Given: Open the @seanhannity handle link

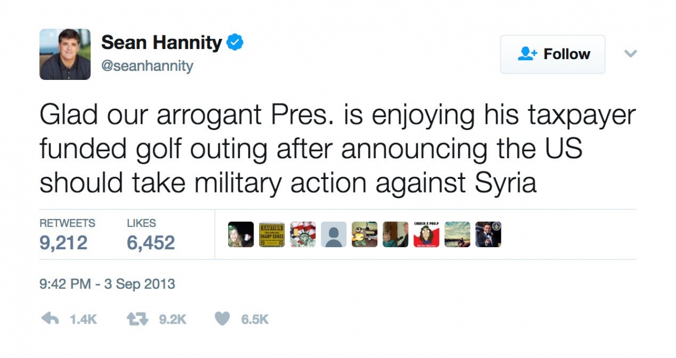Looking at the screenshot, I should [147, 66].
